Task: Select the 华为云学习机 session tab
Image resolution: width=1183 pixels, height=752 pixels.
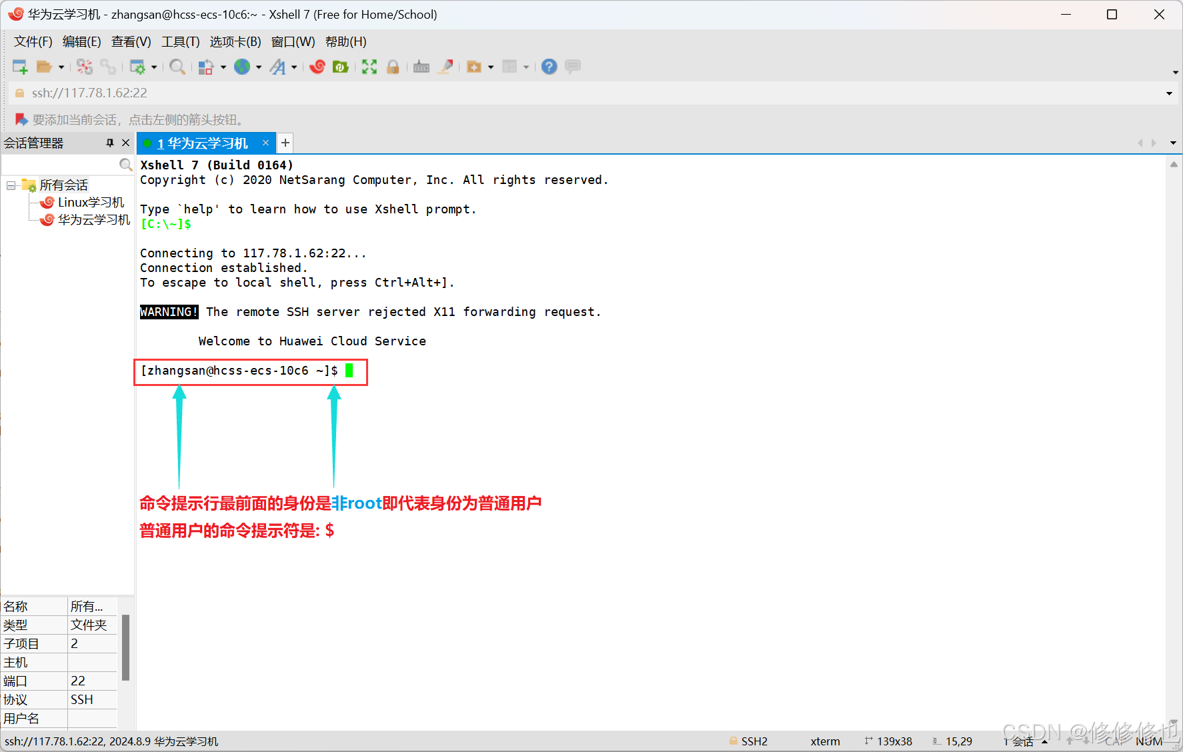Action: 205,143
